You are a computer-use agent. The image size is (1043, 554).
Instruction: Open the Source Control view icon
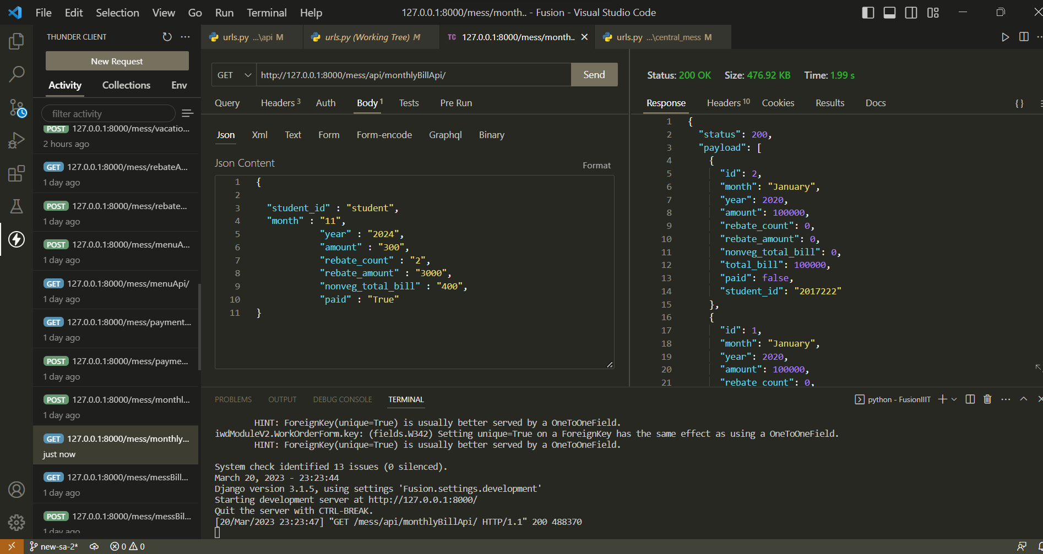17,108
